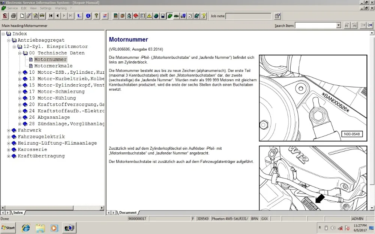Click the globe icon in toolbar

click(156, 16)
